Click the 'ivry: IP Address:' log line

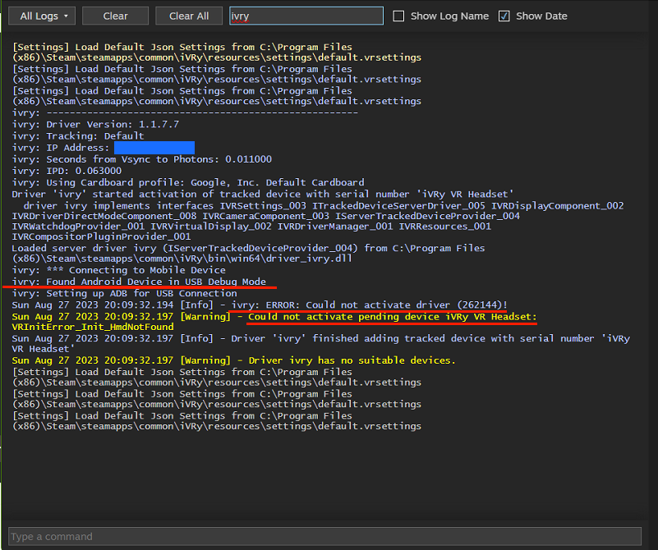(x=104, y=148)
